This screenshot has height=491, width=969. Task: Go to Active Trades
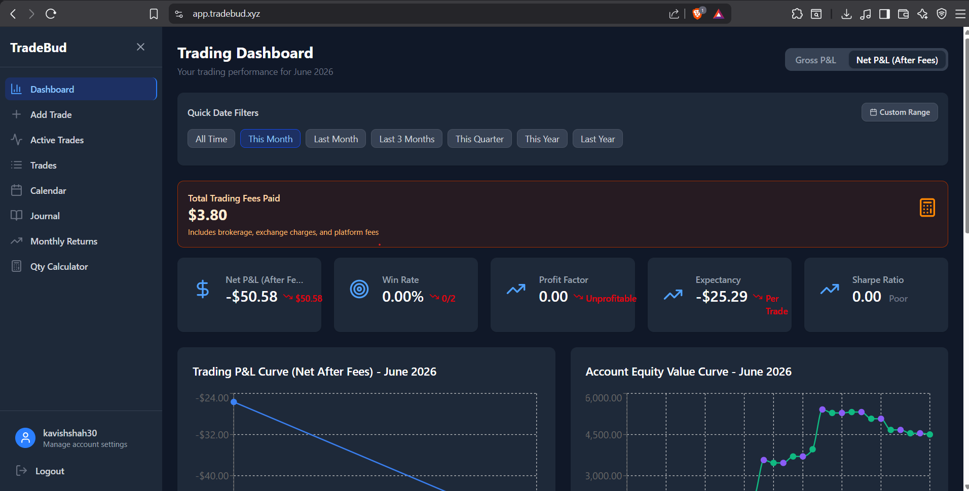point(81,140)
